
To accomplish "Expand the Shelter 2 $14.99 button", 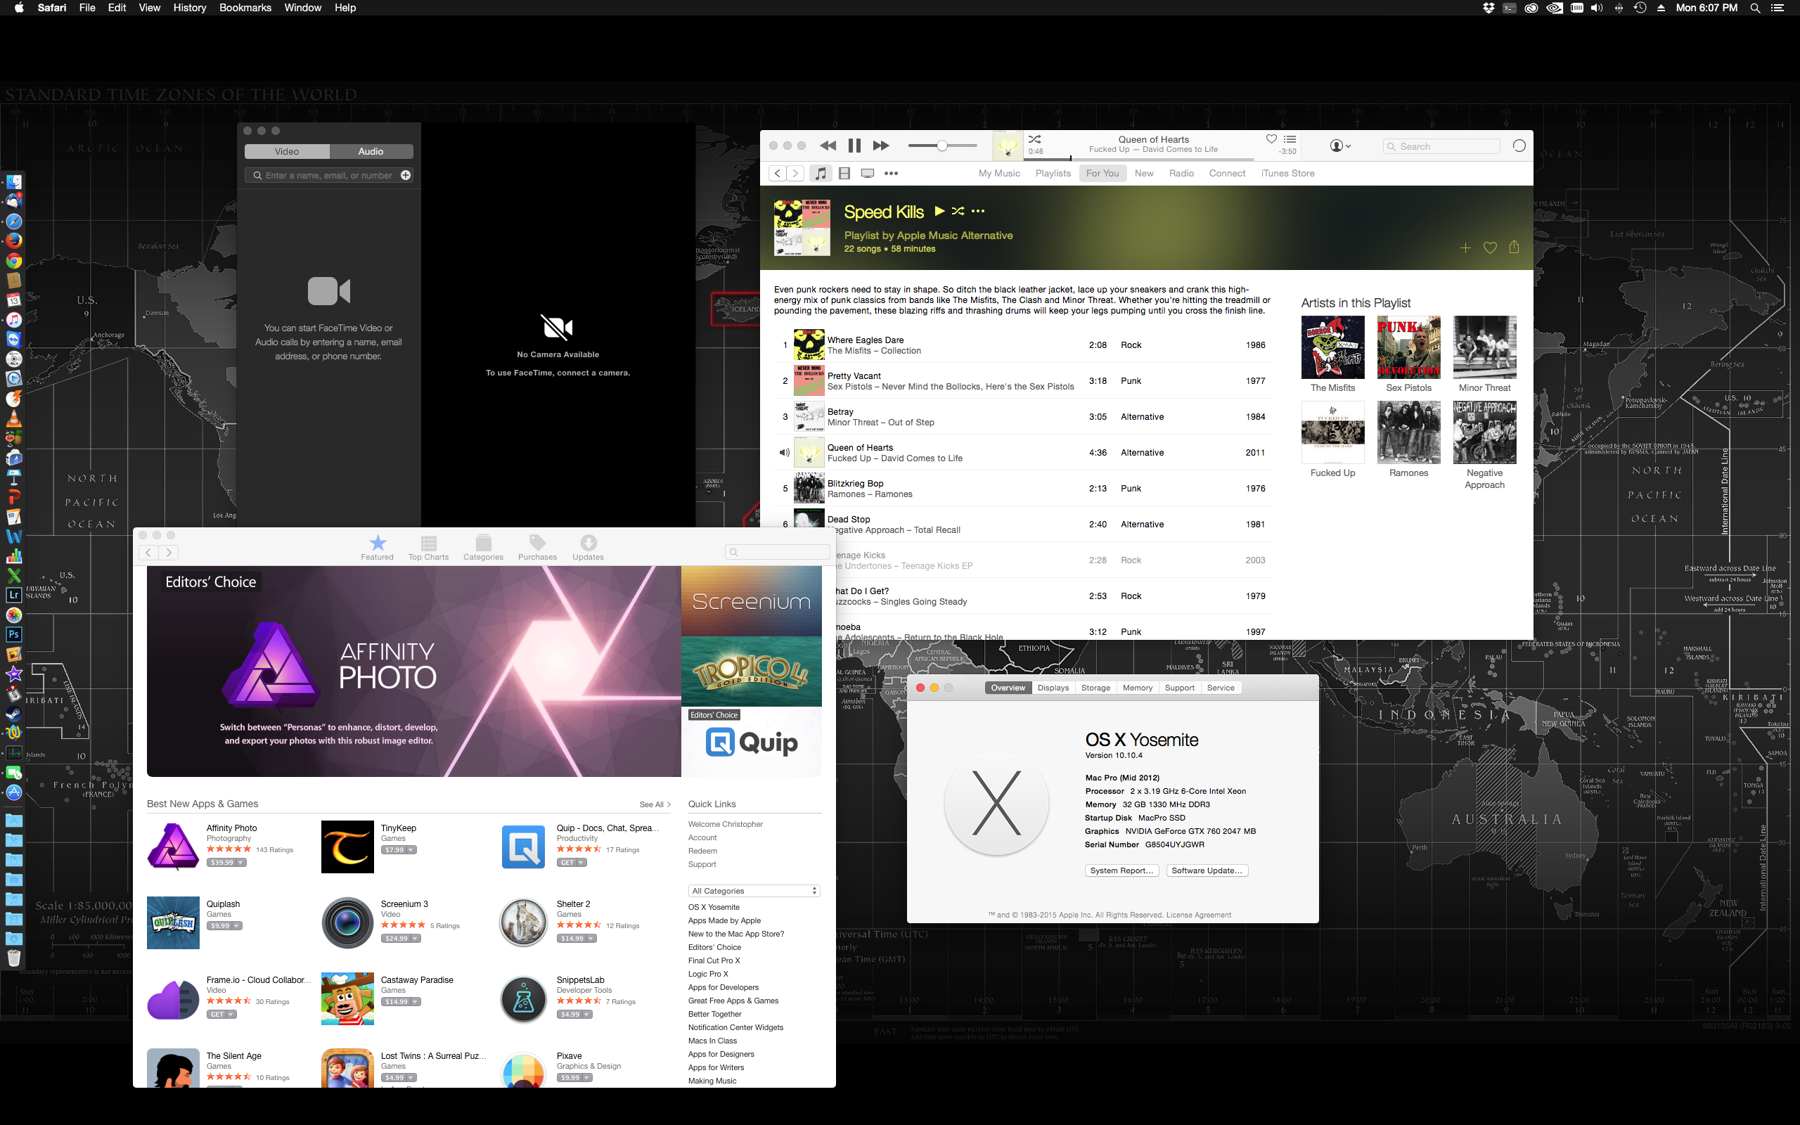I will tap(592, 938).
